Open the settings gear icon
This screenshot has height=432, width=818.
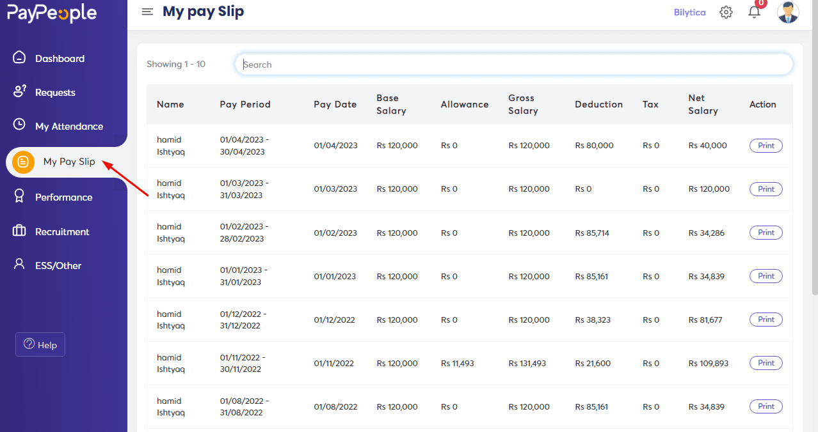pyautogui.click(x=726, y=12)
